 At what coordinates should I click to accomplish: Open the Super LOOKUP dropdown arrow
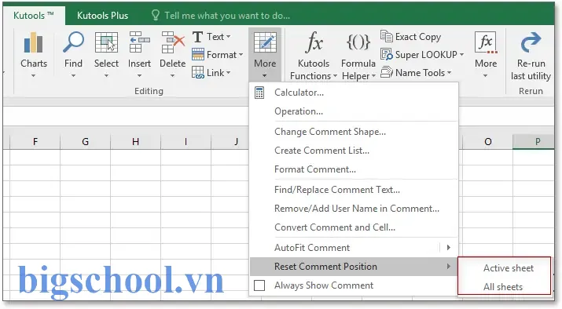click(461, 55)
